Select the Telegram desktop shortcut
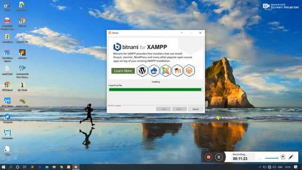Image resolution: width=302 pixels, height=170 pixels. point(8,119)
